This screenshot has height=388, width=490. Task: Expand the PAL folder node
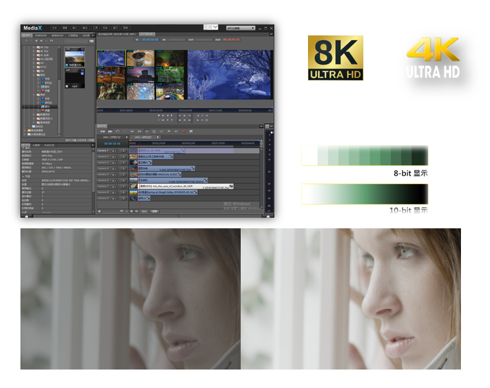coord(34,71)
